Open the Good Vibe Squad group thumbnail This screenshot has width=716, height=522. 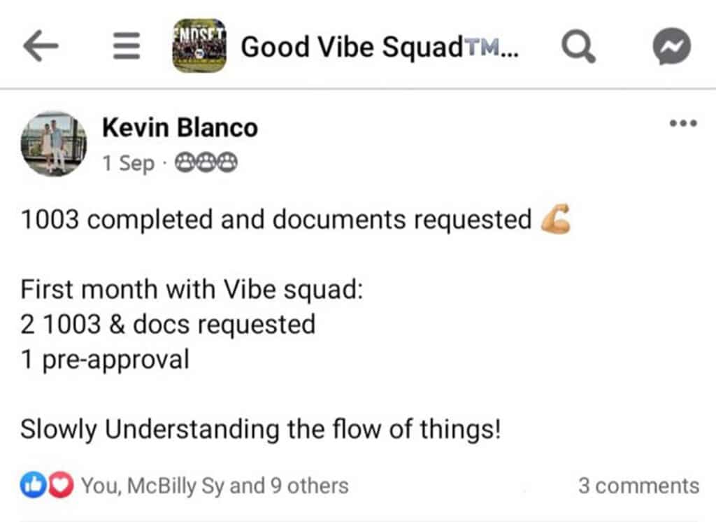coord(199,45)
